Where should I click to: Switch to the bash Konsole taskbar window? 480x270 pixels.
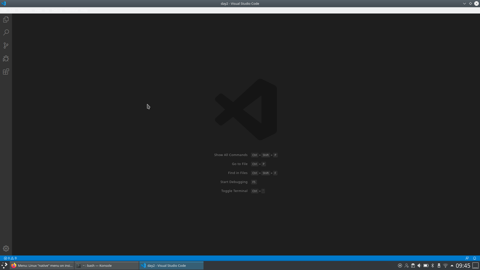(x=106, y=265)
